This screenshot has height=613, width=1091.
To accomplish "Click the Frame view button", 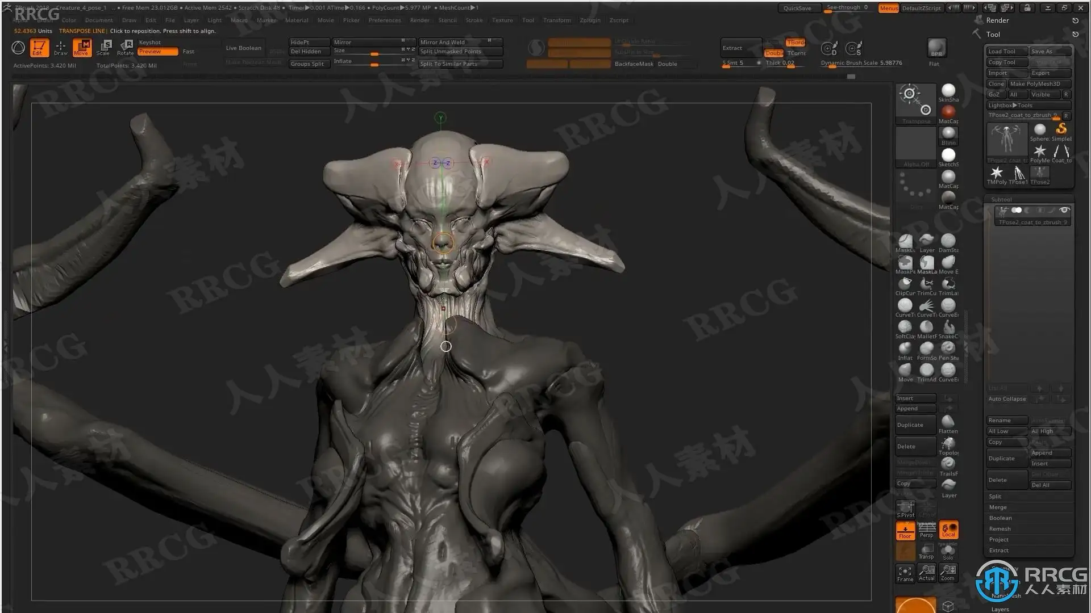I will 905,573.
